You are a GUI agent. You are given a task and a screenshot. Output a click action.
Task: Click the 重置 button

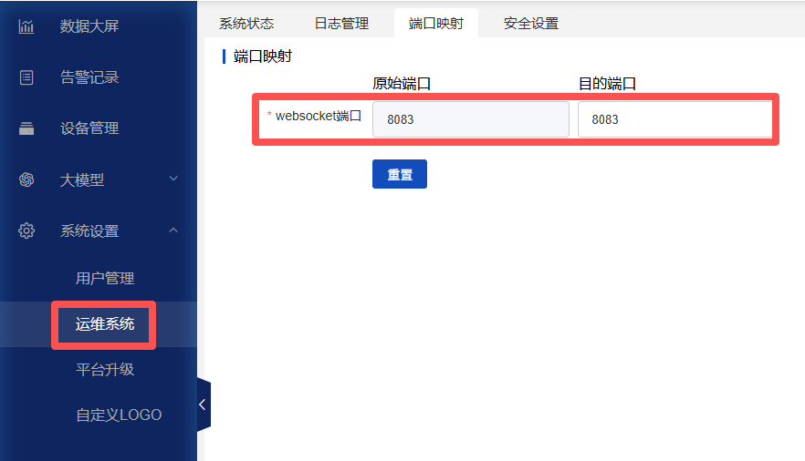point(400,174)
